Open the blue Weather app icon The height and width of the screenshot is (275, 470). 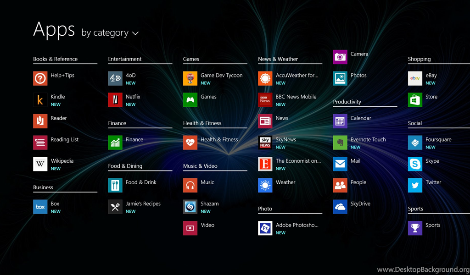(x=265, y=185)
